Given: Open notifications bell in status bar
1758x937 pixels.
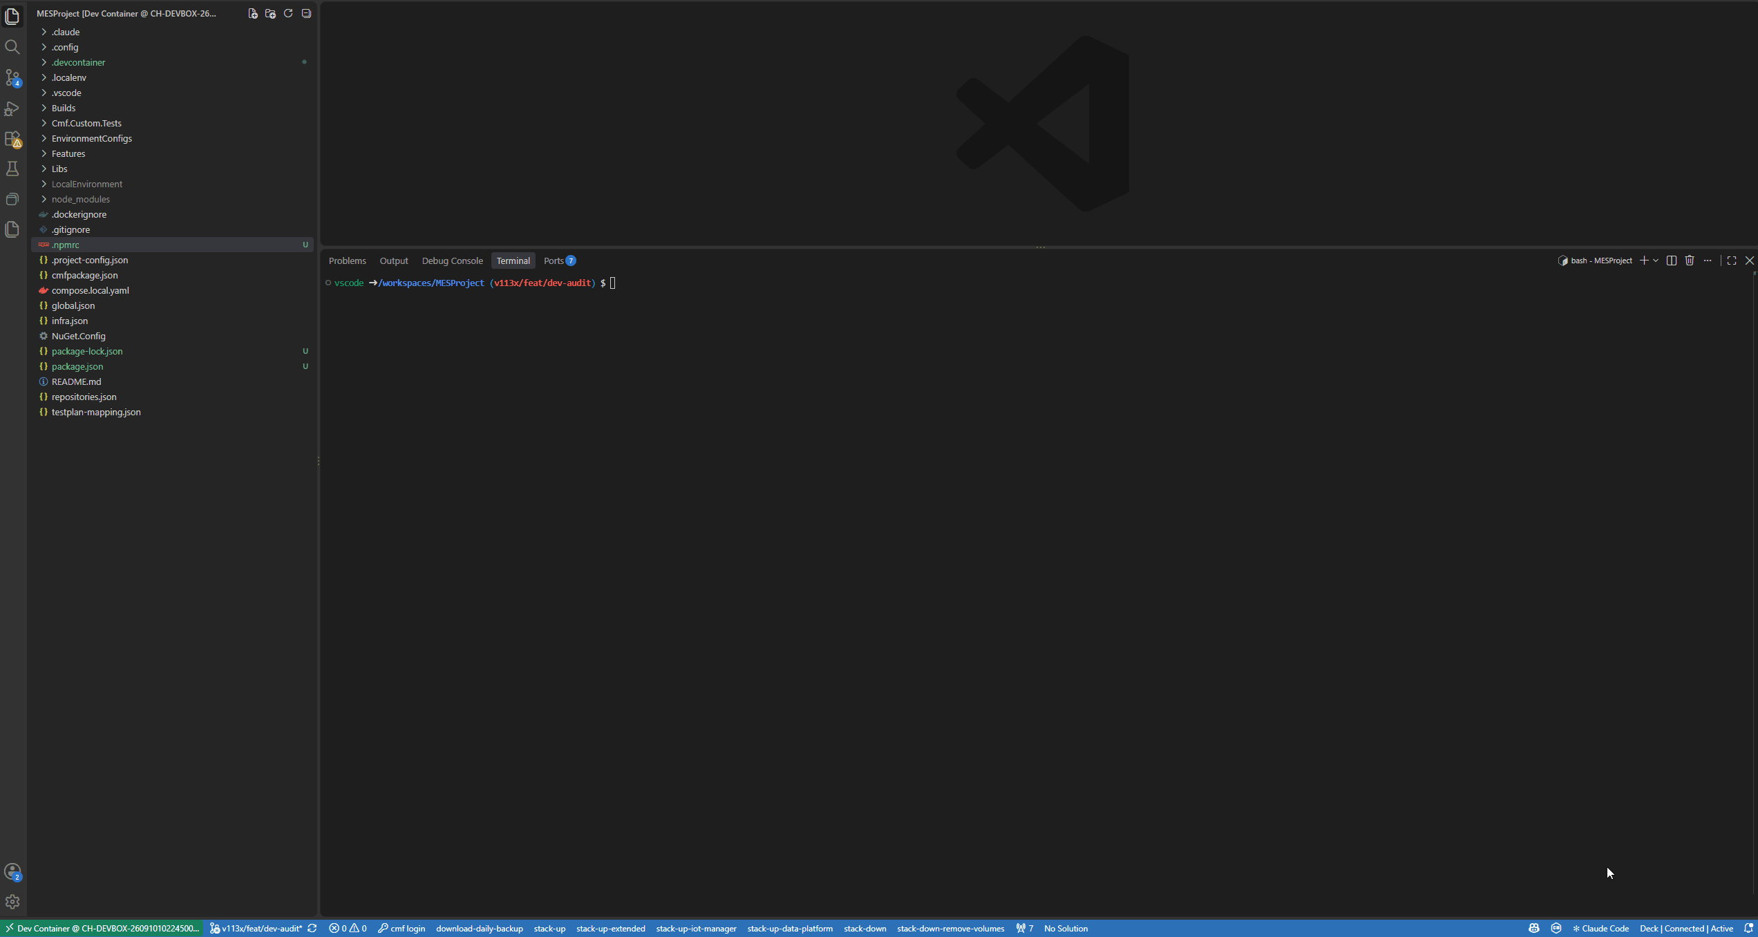Looking at the screenshot, I should [1748, 928].
